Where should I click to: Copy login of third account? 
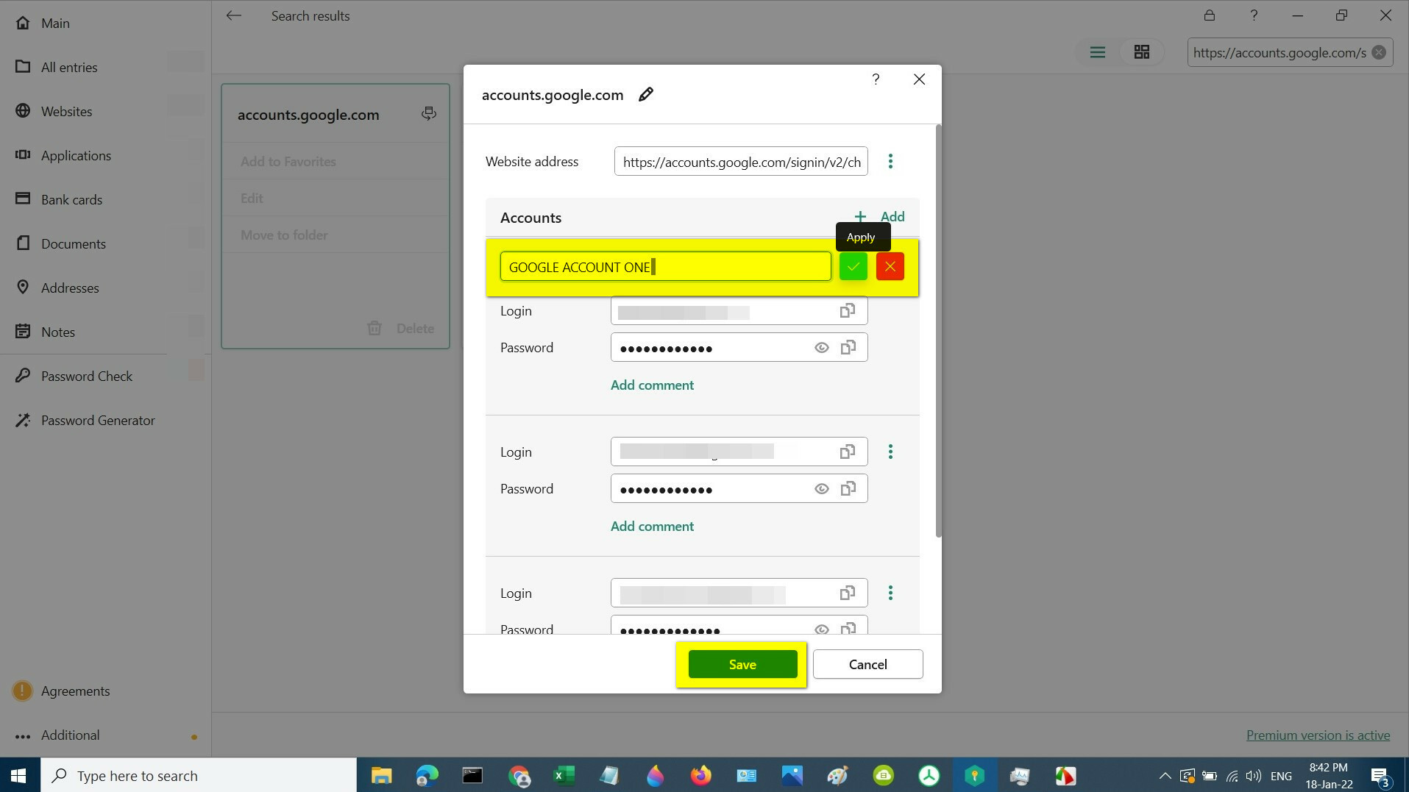tap(848, 593)
